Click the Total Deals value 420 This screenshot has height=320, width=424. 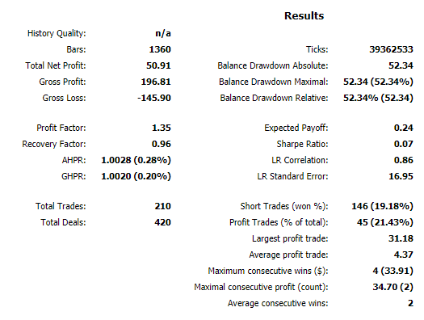163,222
